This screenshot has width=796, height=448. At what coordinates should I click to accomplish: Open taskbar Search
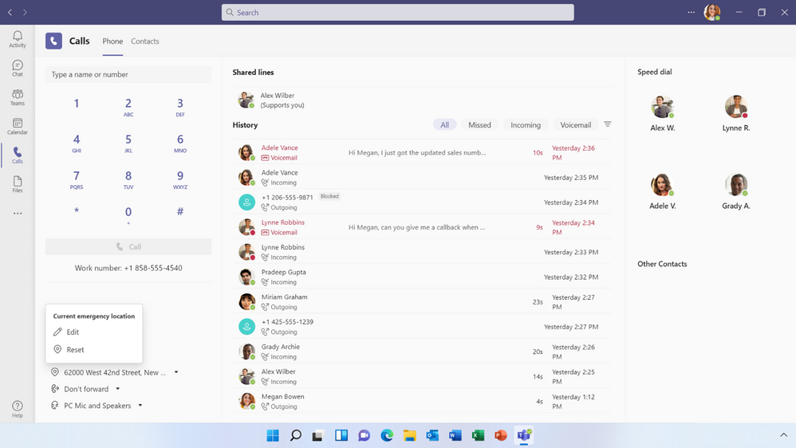[295, 435]
